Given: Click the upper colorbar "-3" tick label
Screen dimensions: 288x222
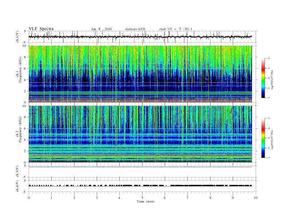Looking at the screenshot, I should (x=268, y=58).
